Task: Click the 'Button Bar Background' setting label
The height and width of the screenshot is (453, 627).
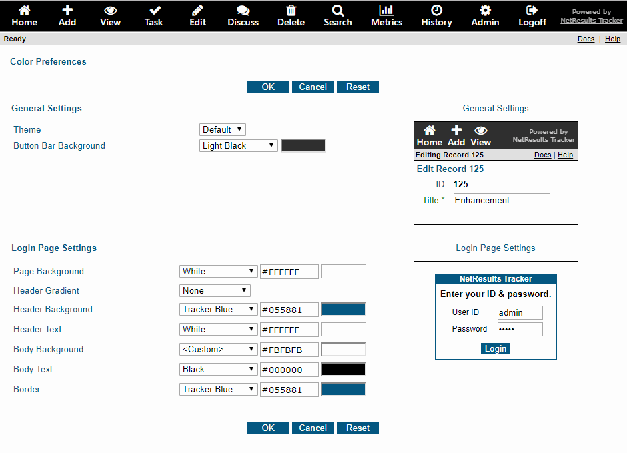Action: [x=59, y=145]
